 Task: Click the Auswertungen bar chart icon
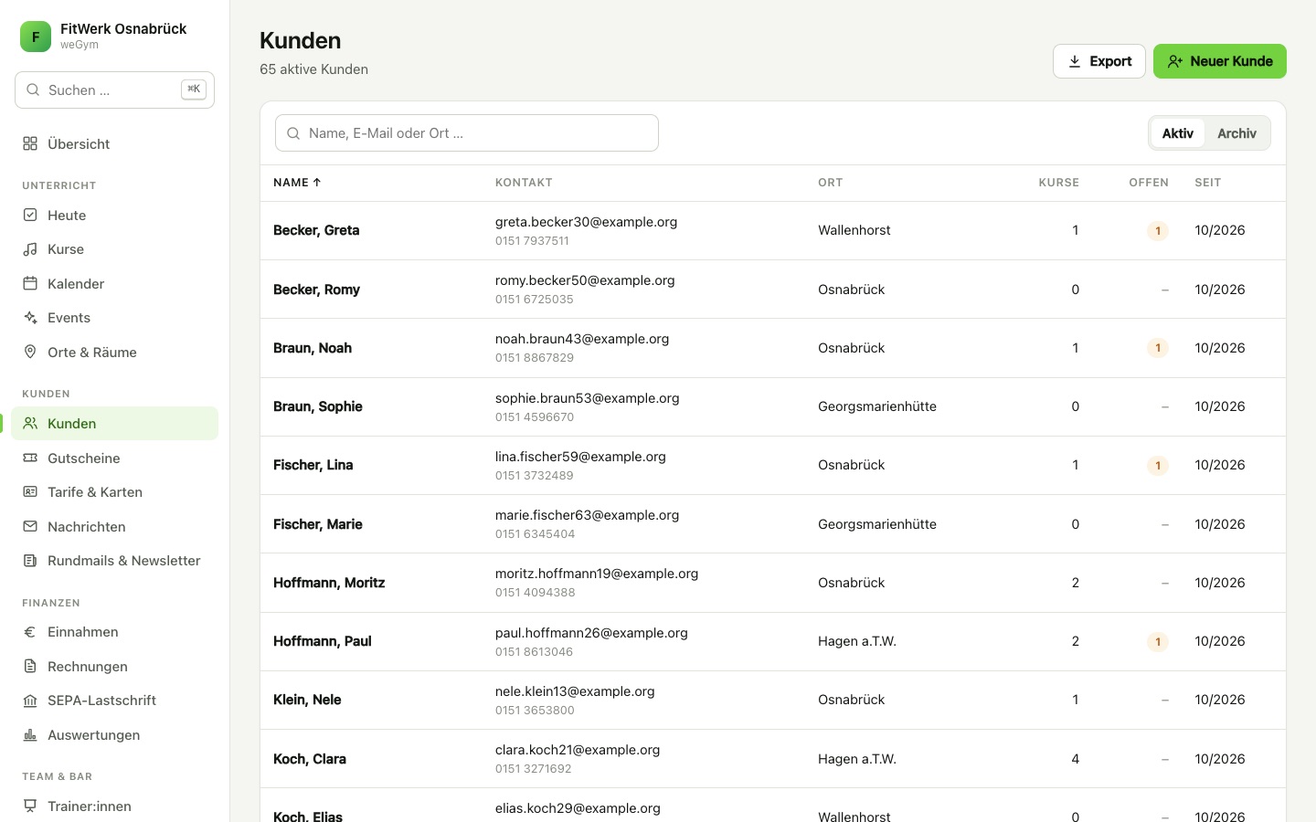point(30,734)
